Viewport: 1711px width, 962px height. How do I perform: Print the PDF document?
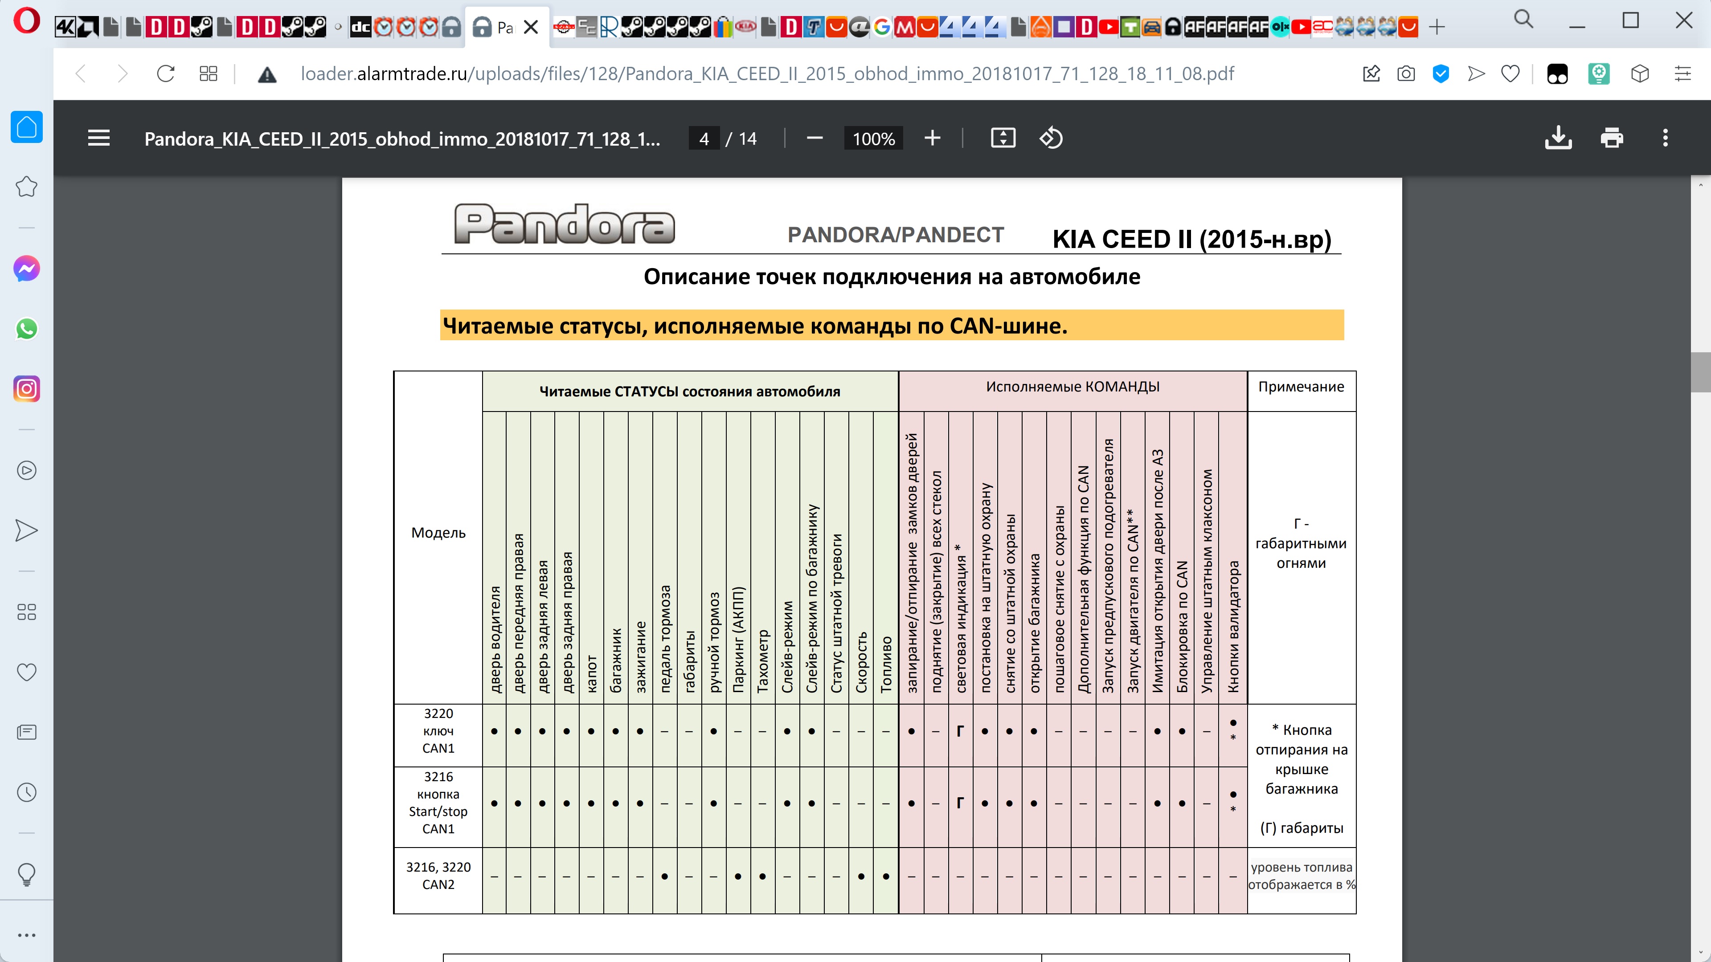1611,138
